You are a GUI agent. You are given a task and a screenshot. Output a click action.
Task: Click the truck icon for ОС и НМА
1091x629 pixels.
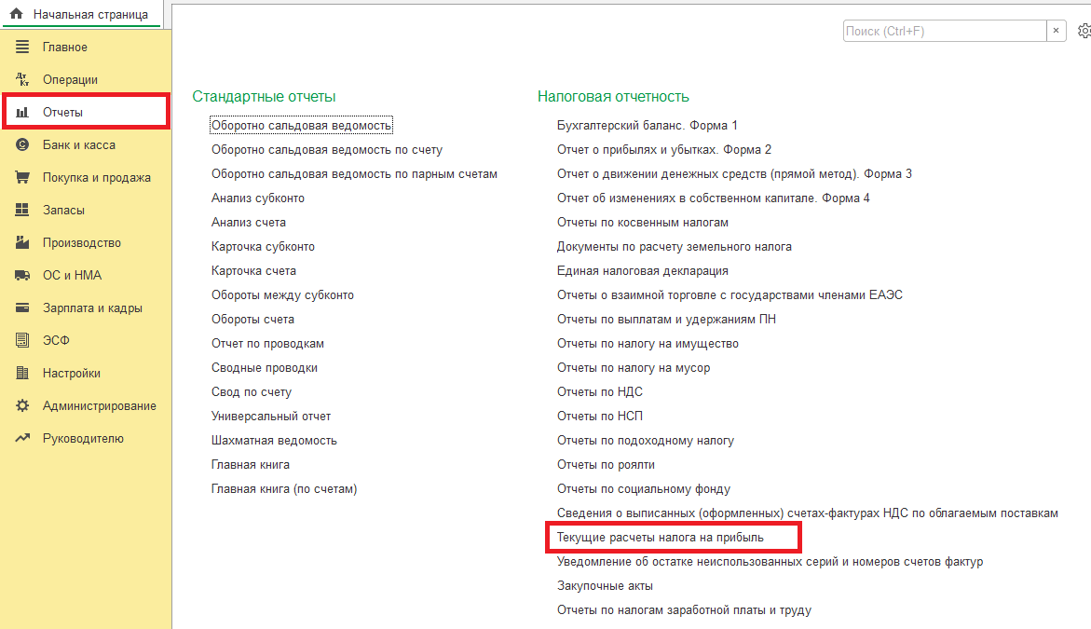point(22,276)
